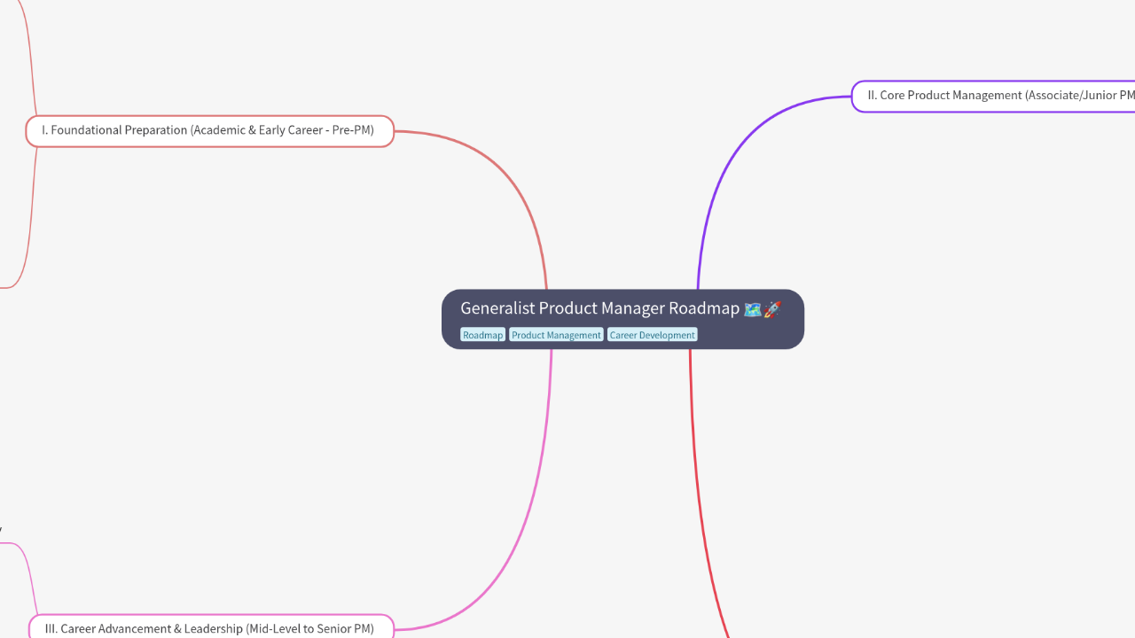Select the III. Career Advancement & Leadership node
This screenshot has height=638, width=1135.
211,628
